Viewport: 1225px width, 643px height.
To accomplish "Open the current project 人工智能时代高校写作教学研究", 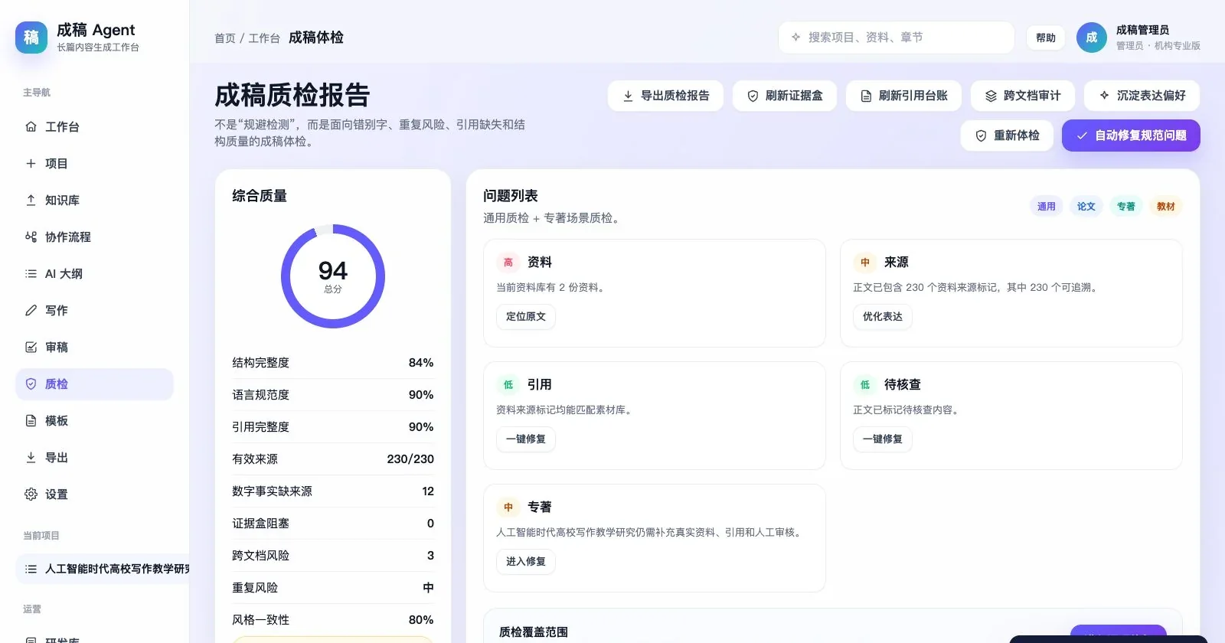I will click(103, 569).
